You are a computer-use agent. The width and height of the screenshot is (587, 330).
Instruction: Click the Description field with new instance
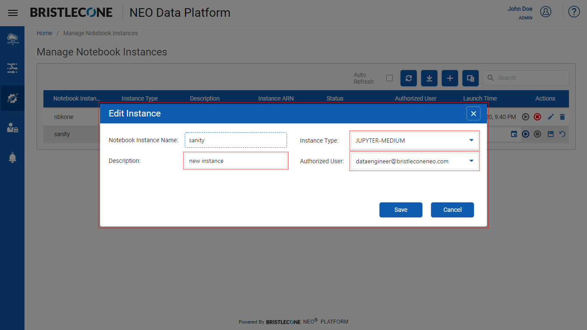pos(236,161)
